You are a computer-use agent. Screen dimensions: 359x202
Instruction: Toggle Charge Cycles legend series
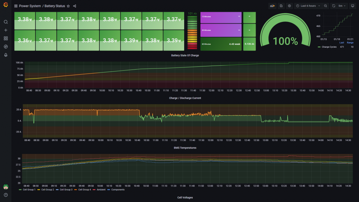[x=327, y=47]
